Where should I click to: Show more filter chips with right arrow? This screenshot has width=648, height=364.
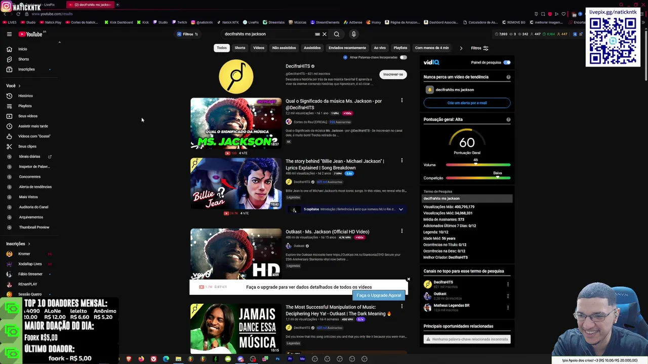461,48
